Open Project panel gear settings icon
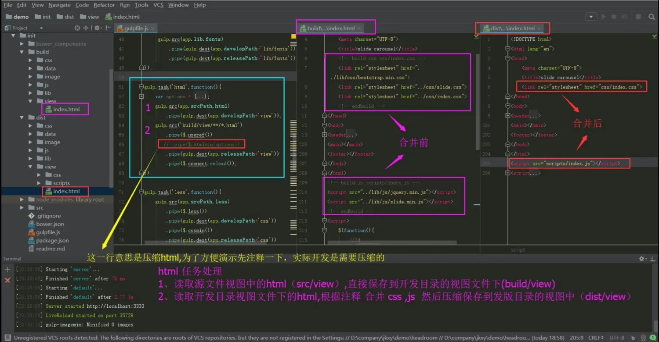This screenshot has height=342, width=659. click(98, 28)
